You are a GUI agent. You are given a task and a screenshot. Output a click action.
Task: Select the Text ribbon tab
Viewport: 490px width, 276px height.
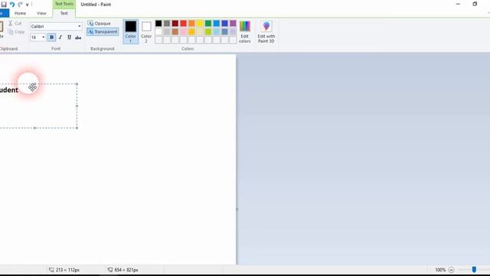pos(64,13)
